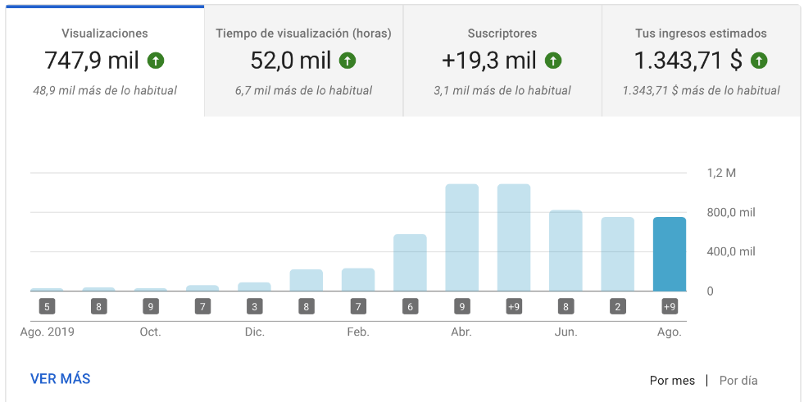Click the green arrow next to 1.343,71 $
The image size is (804, 402).
pos(759,61)
